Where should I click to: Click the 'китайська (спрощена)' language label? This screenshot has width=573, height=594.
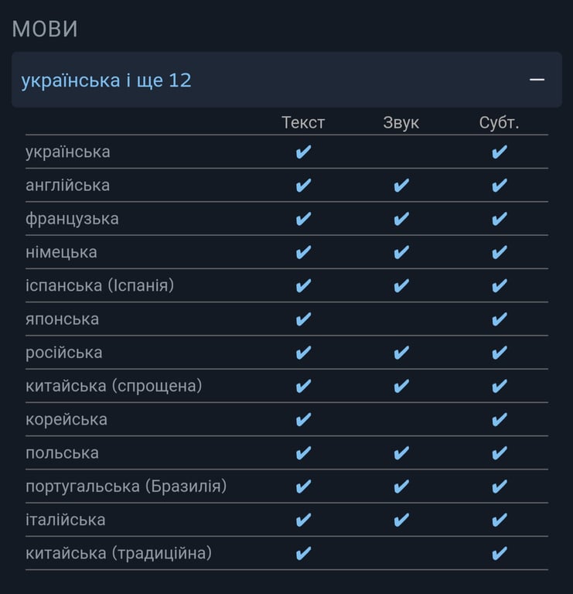114,386
